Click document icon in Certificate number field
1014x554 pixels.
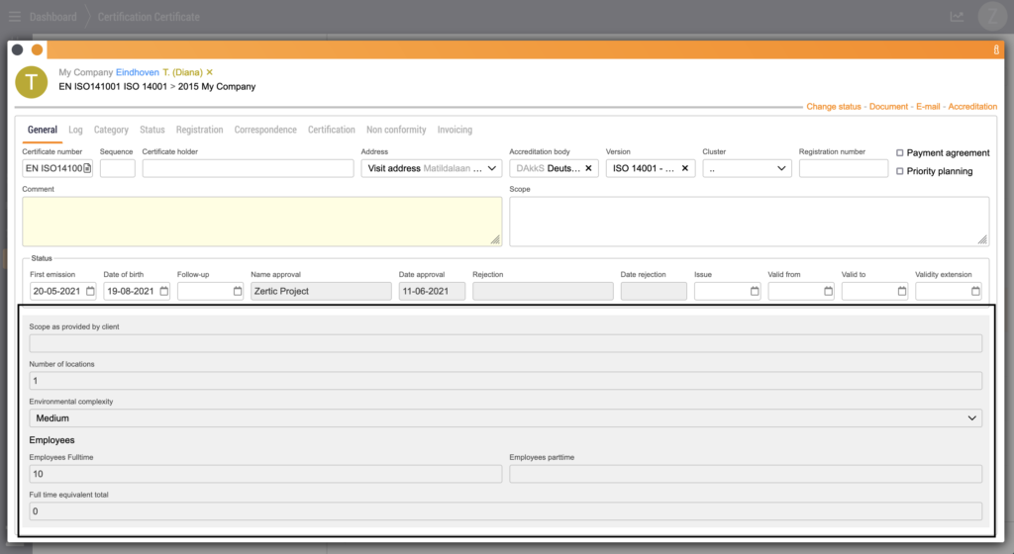[x=87, y=169]
